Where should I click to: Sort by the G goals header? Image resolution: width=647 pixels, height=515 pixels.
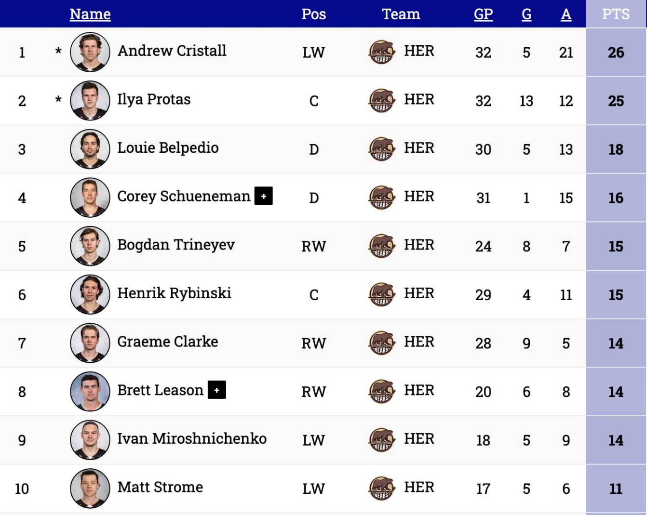click(x=526, y=14)
